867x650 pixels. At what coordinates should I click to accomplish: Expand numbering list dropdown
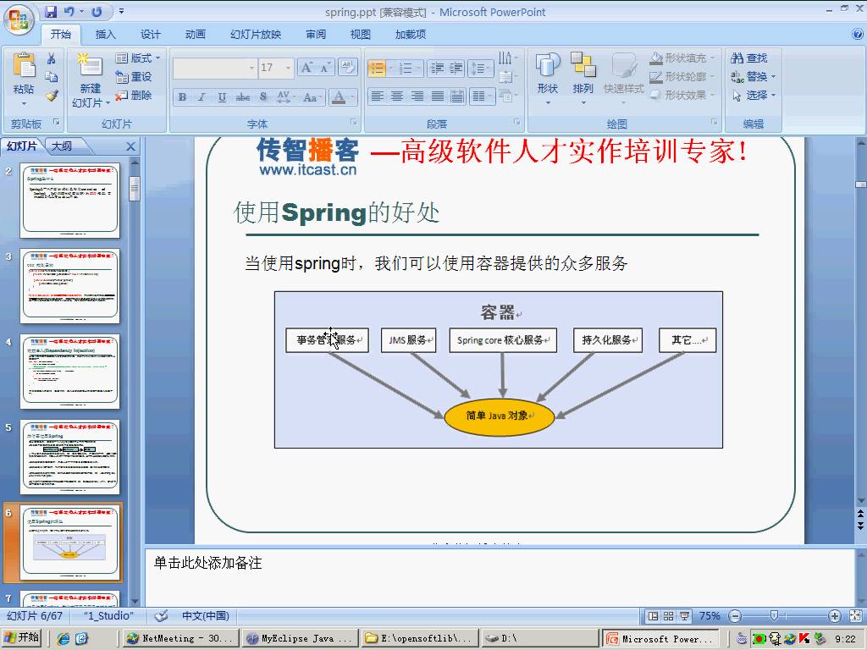pos(418,68)
